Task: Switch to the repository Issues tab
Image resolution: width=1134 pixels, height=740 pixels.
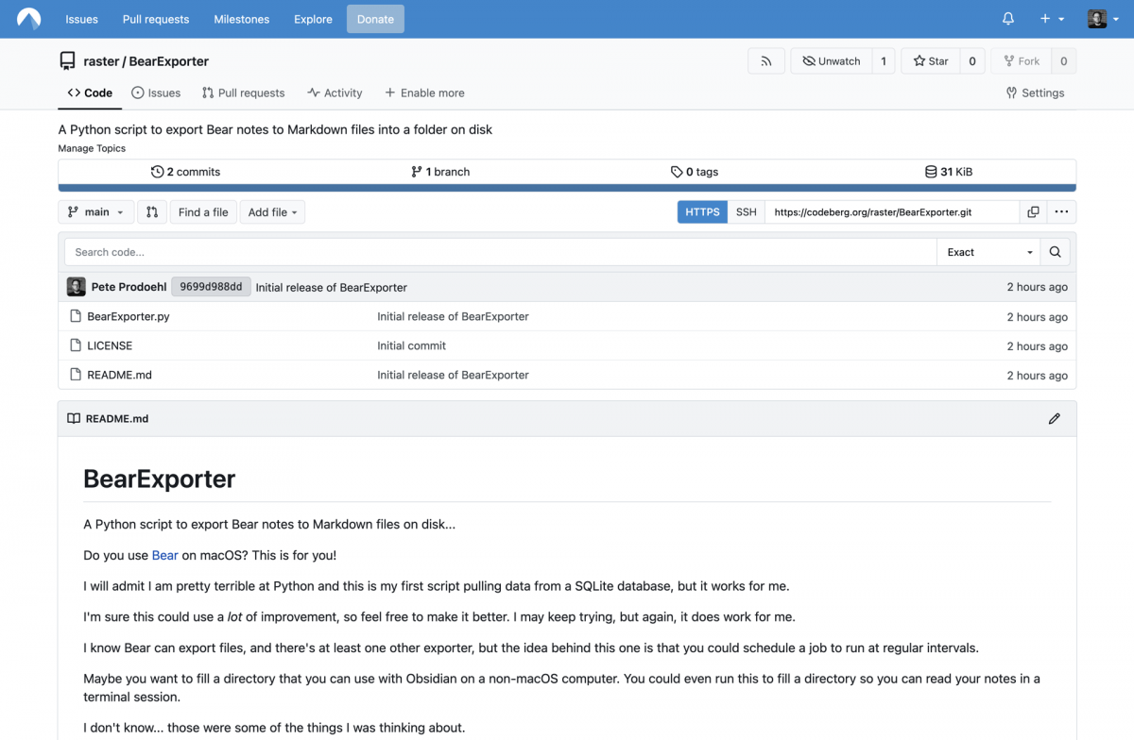Action: coord(156,92)
